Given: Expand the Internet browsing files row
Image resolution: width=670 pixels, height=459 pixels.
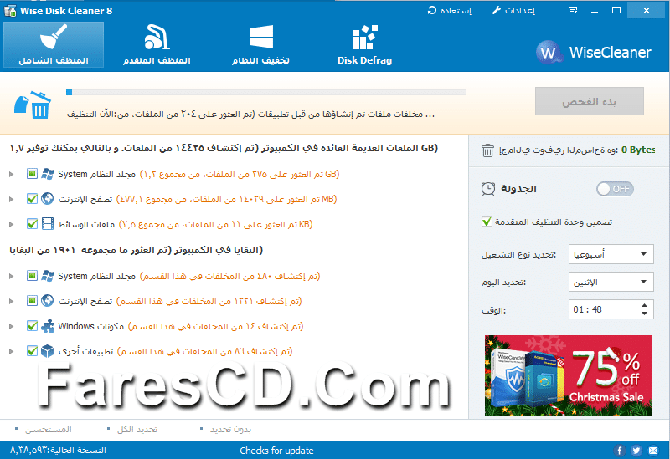Looking at the screenshot, I should [12, 199].
